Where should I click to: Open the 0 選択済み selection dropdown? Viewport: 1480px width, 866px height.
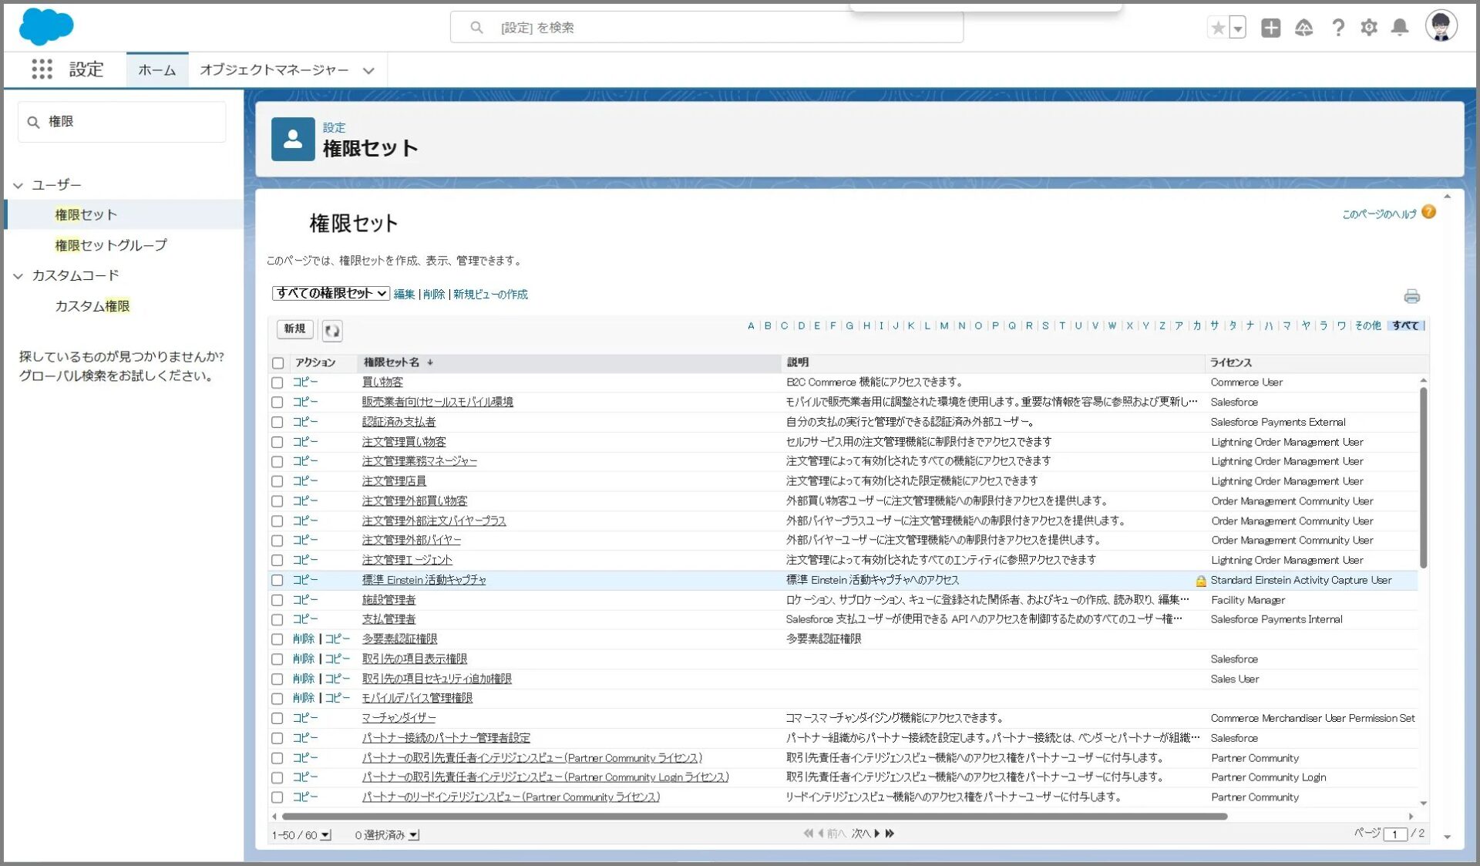tap(414, 835)
